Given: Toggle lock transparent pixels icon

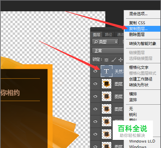Looking at the screenshot, I should coord(106,60).
